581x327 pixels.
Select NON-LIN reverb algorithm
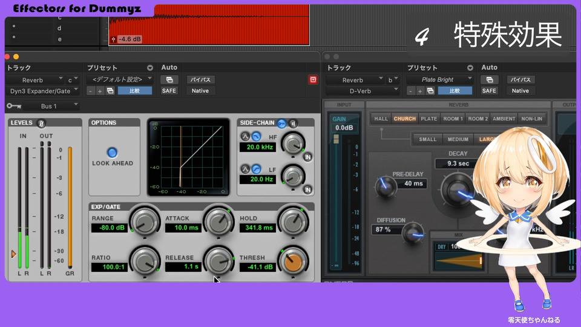tap(532, 119)
